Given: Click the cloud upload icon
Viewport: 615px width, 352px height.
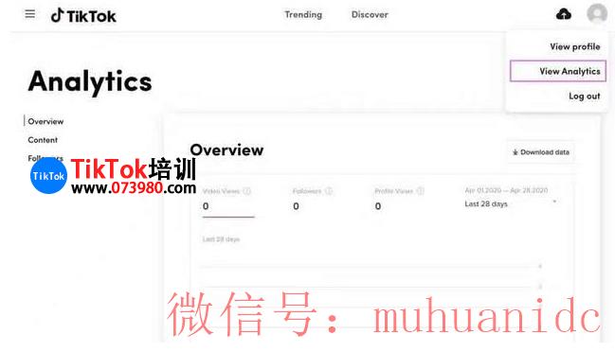Looking at the screenshot, I should pos(564,14).
